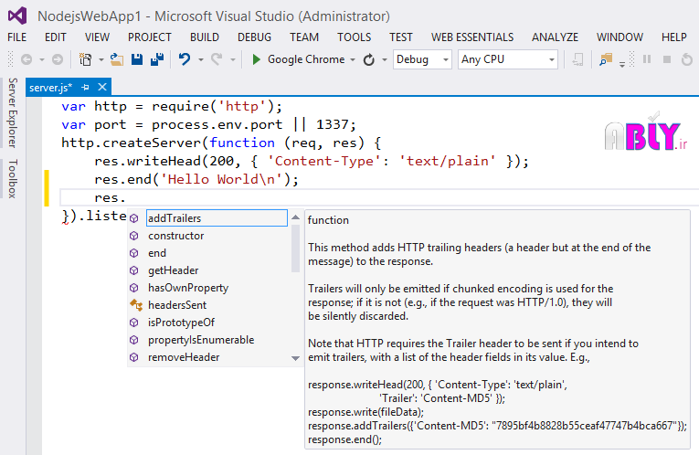The width and height of the screenshot is (699, 455).
Task: Click the New Project toolbar icon
Action: (85, 59)
